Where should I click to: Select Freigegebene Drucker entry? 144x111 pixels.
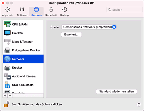[x=23, y=50]
